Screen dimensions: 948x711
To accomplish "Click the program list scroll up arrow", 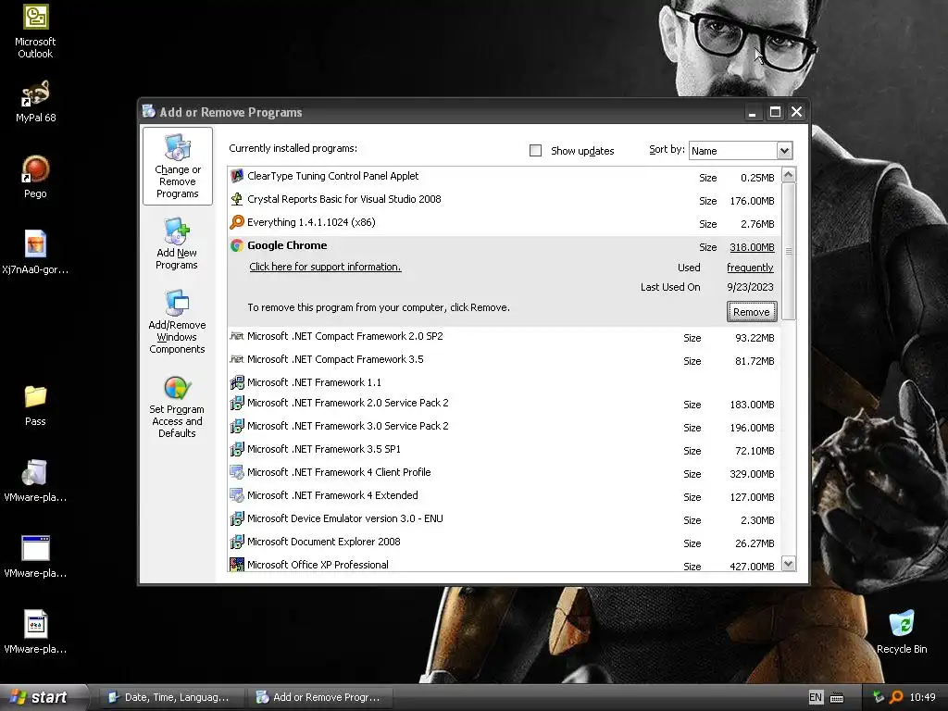I will 789,175.
